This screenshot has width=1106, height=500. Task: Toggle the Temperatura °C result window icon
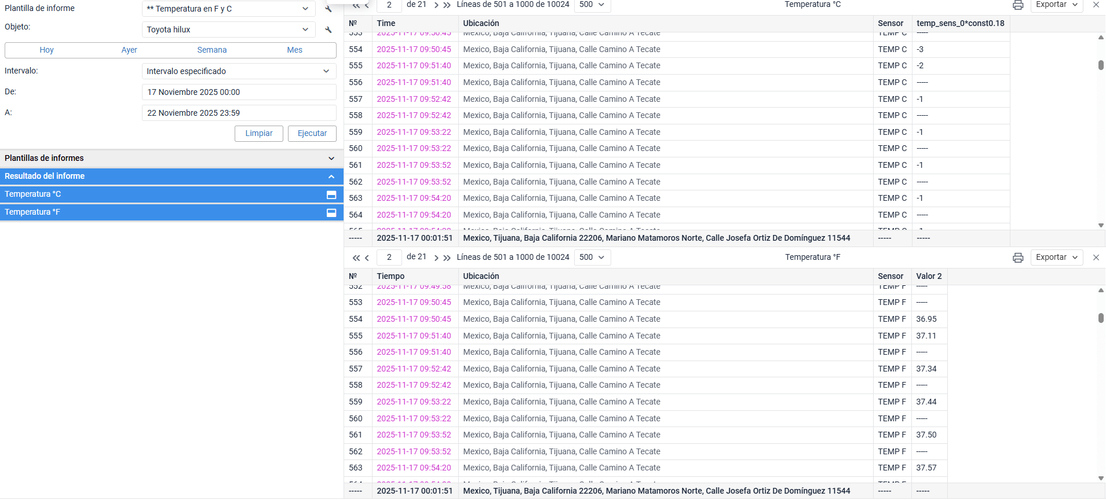(x=331, y=194)
